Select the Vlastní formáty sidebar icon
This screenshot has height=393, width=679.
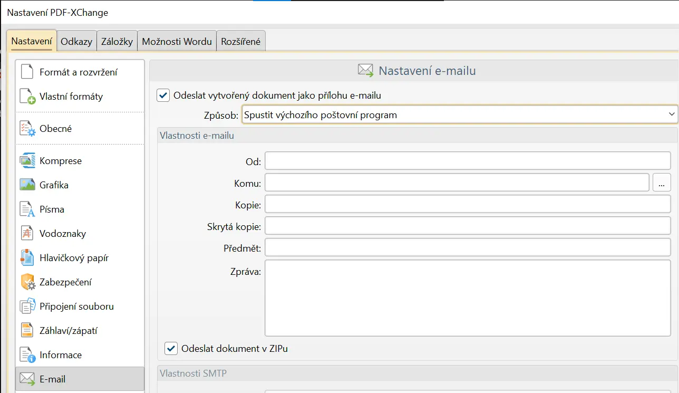tap(27, 96)
